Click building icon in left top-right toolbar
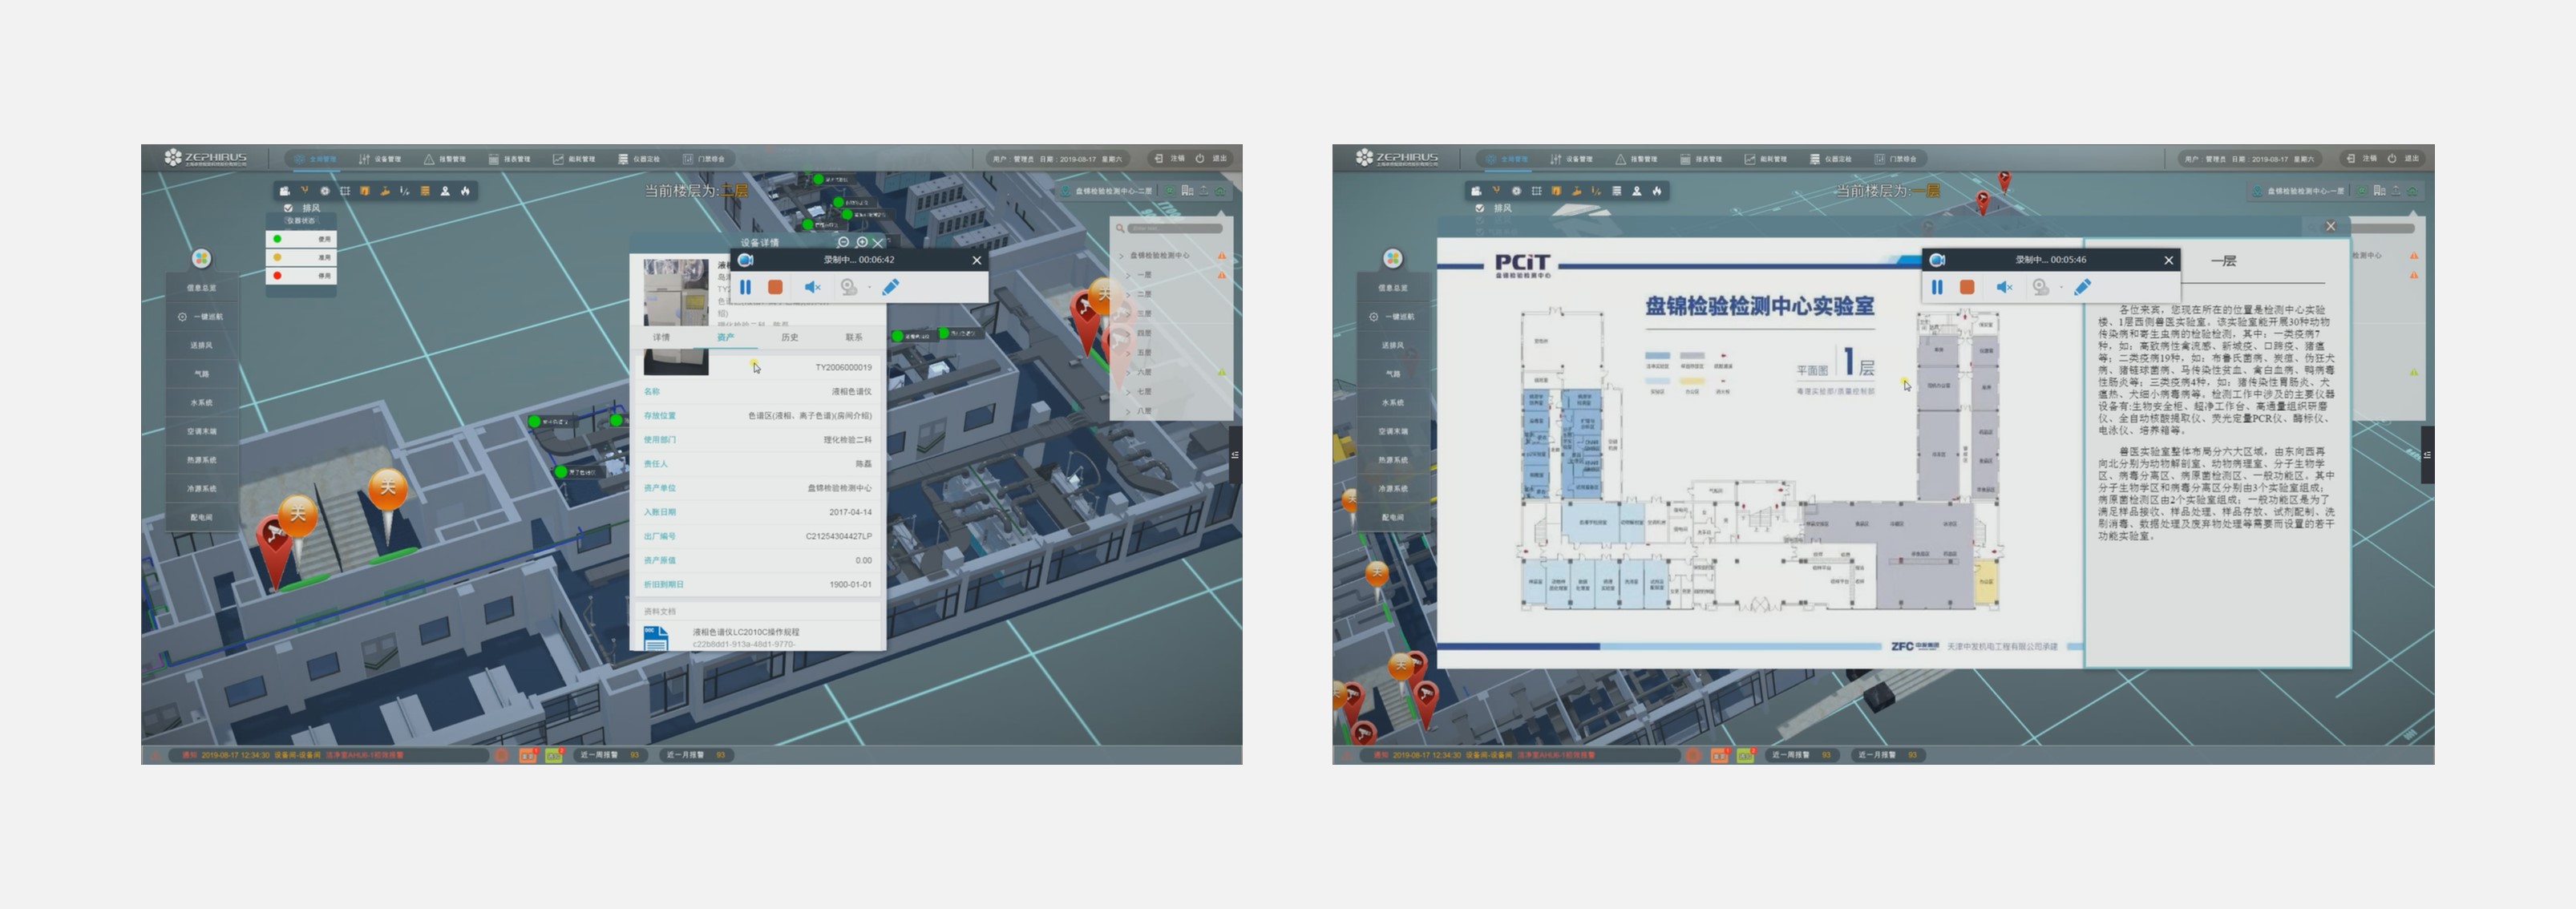Viewport: 2576px width, 909px height. coord(1187,190)
